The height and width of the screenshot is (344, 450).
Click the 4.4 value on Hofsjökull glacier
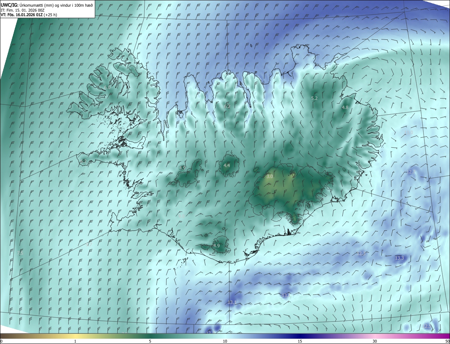[227, 165]
